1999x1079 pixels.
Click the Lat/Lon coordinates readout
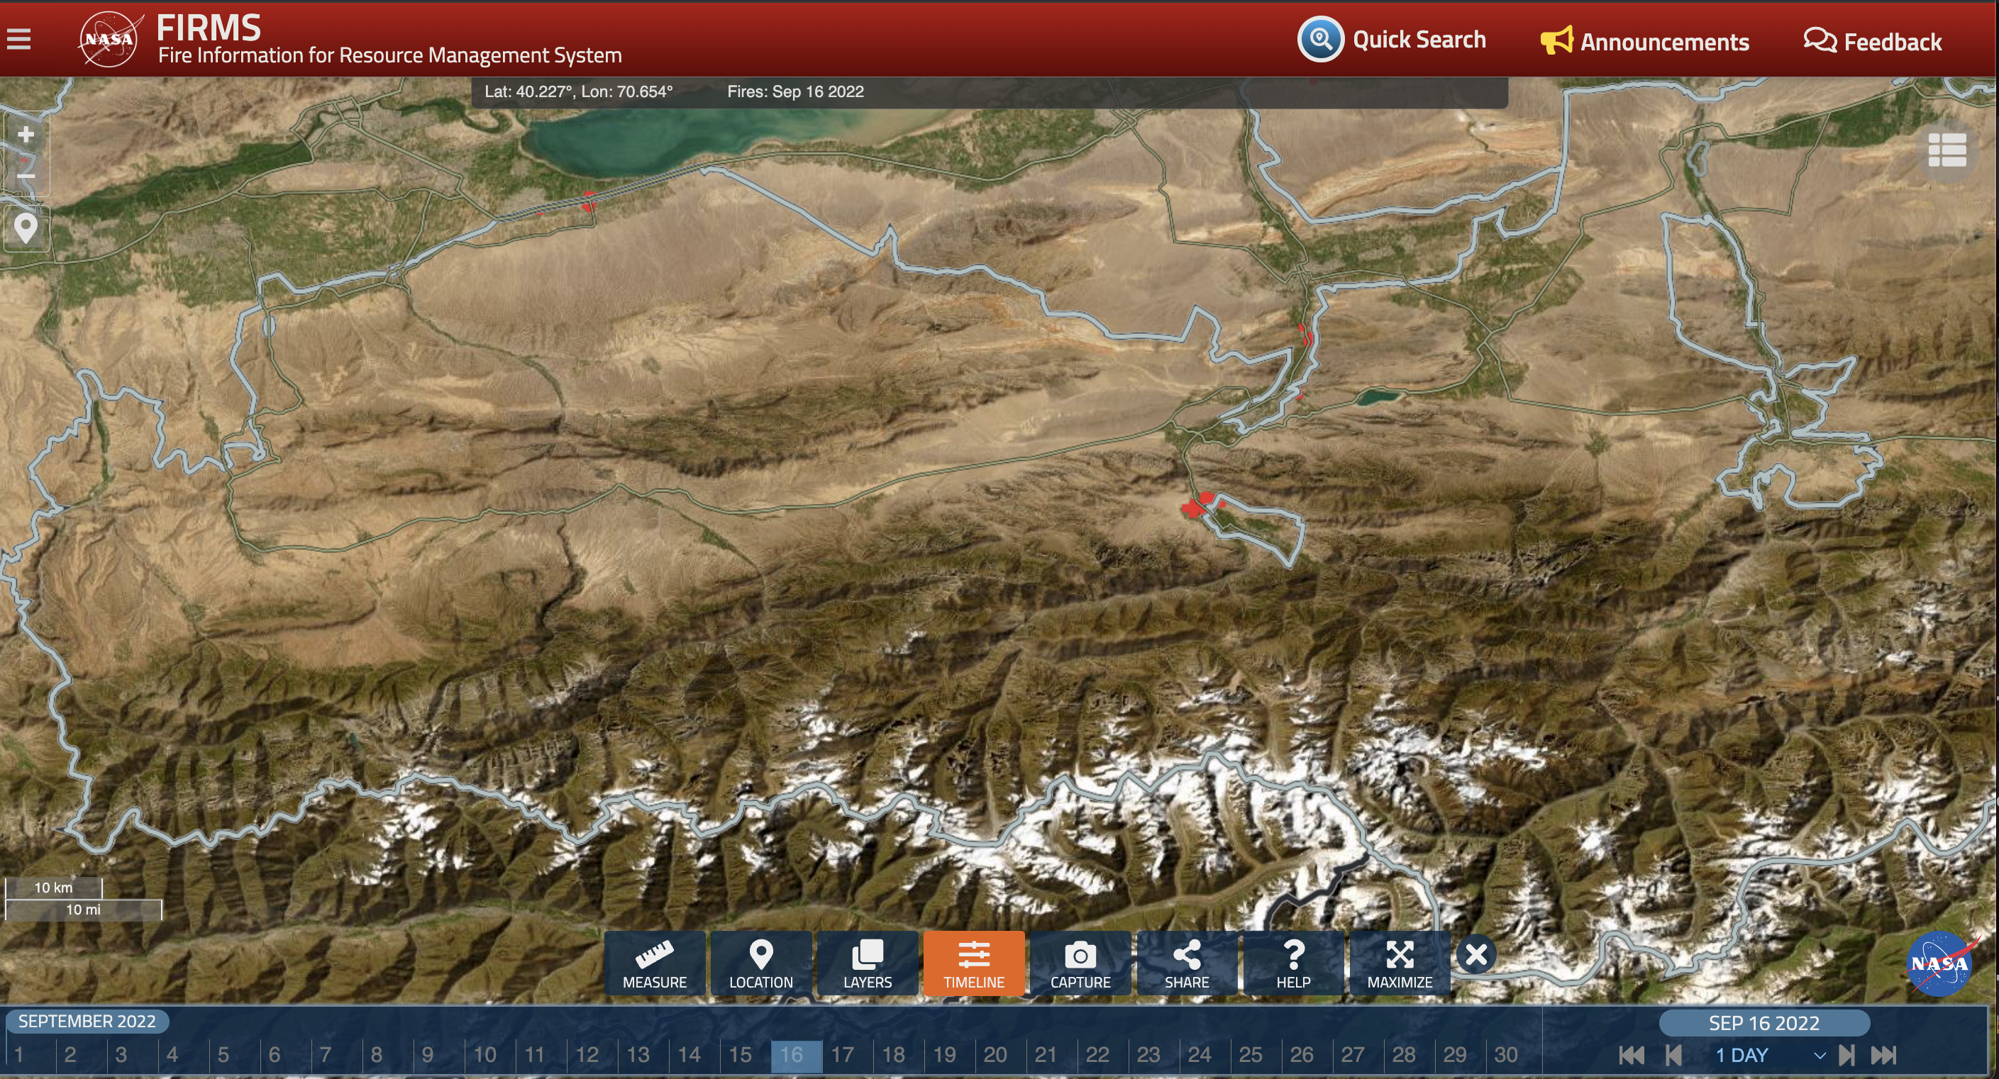(578, 91)
